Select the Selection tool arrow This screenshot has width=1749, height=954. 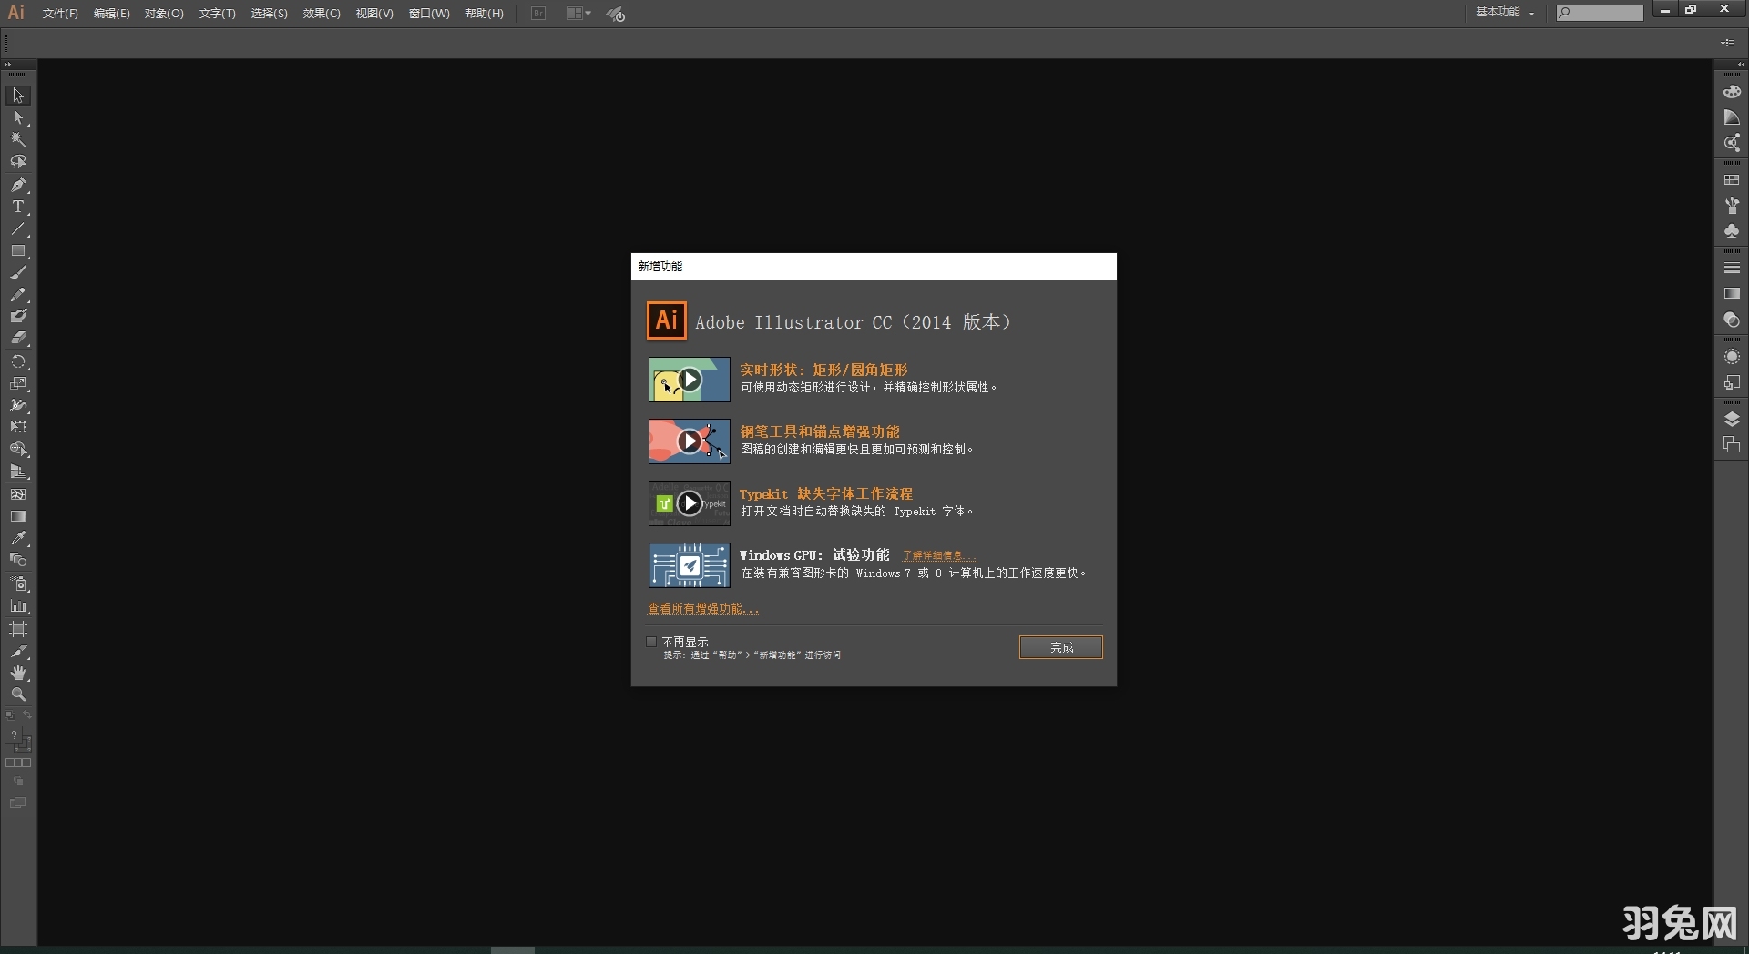(18, 95)
